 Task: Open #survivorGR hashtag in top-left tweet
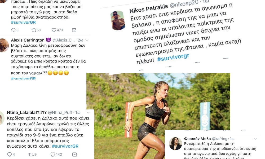23,22
